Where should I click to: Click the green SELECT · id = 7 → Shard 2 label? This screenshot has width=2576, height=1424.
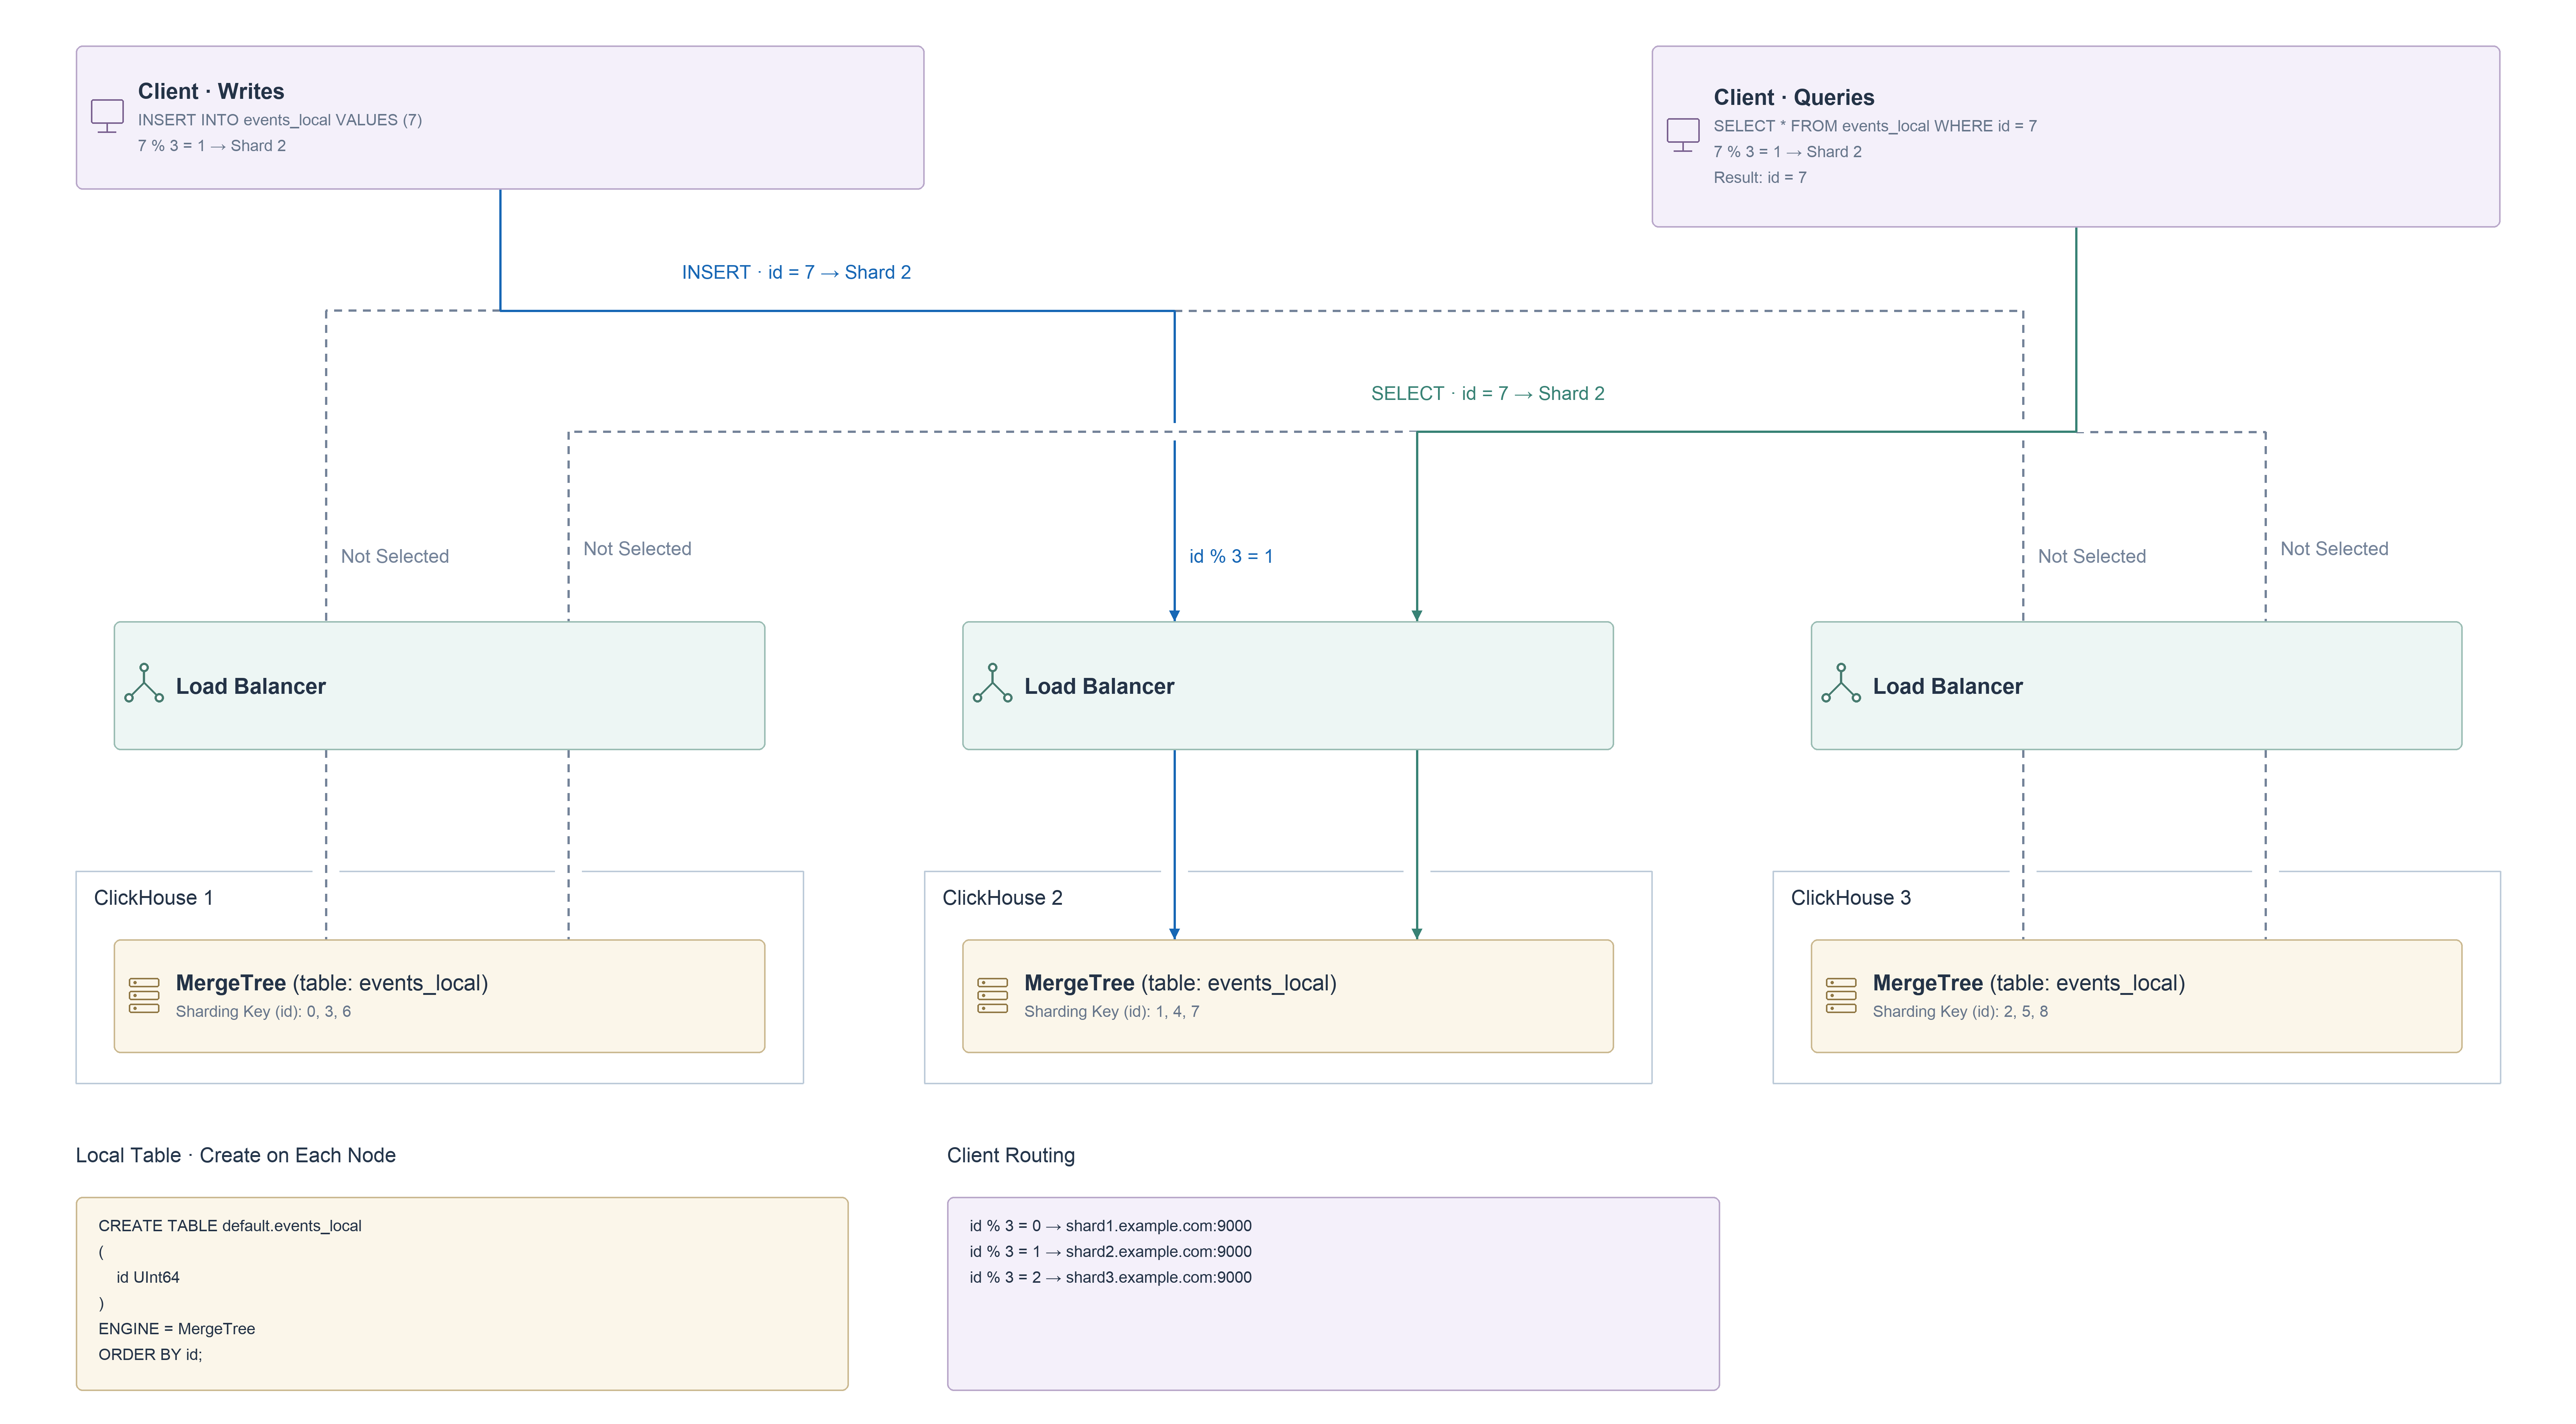(1488, 393)
